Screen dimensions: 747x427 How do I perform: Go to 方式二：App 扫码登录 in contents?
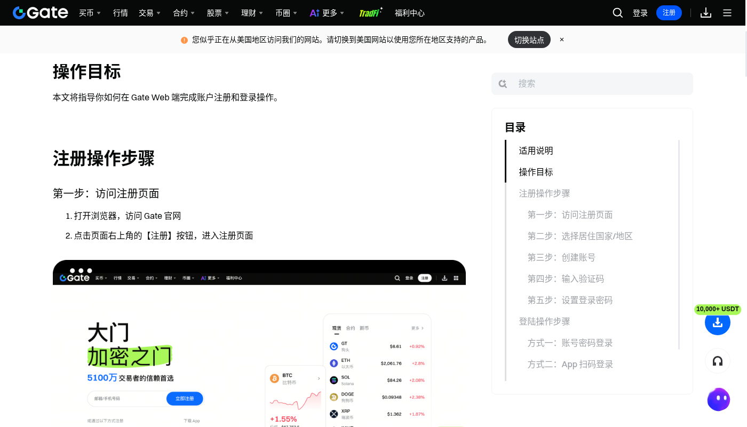570,364
